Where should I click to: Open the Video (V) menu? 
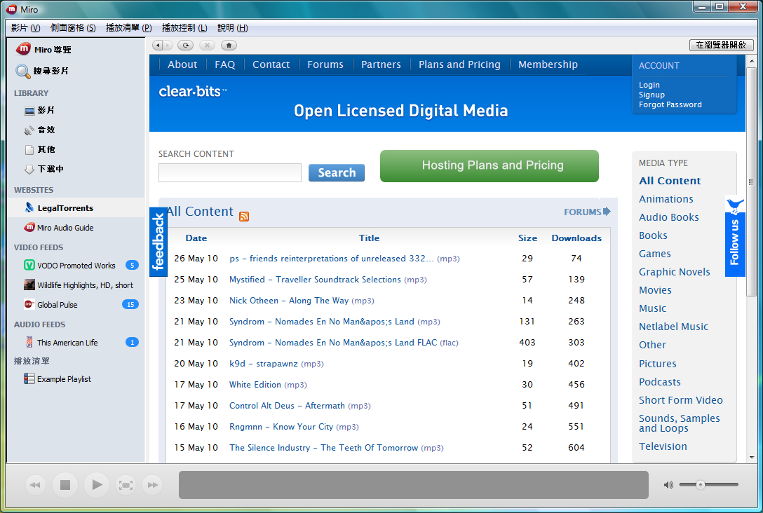tap(26, 28)
